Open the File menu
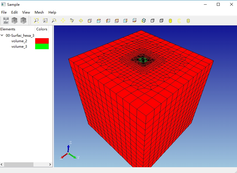The height and width of the screenshot is (173, 237). [x=4, y=12]
